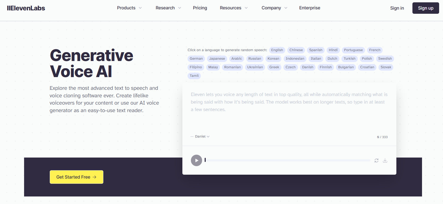Select the Hindi language chip
443x204 pixels.
coord(333,50)
